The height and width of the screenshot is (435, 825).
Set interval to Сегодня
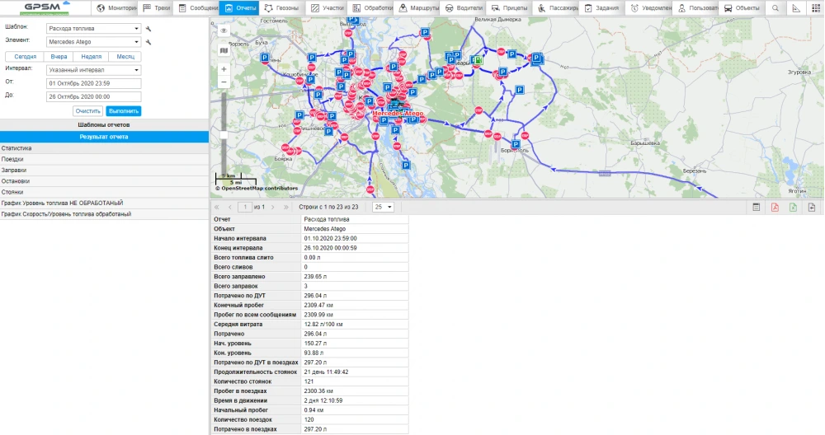coord(26,57)
